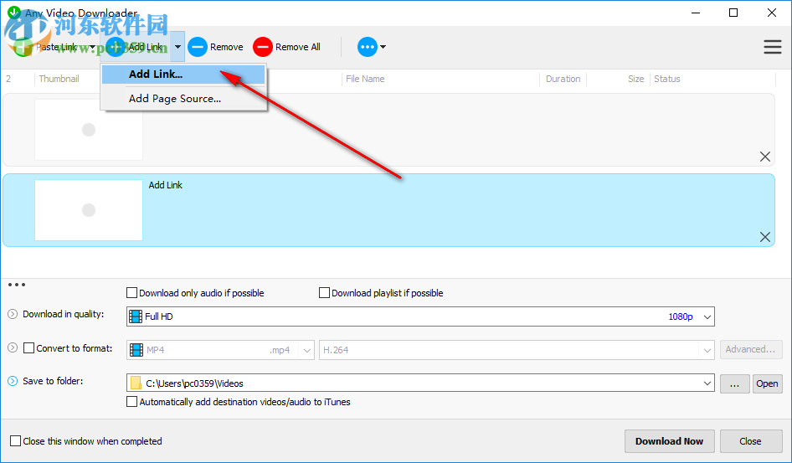Open the arrow beside the ellipsis button
This screenshot has height=463, width=792.
[383, 47]
